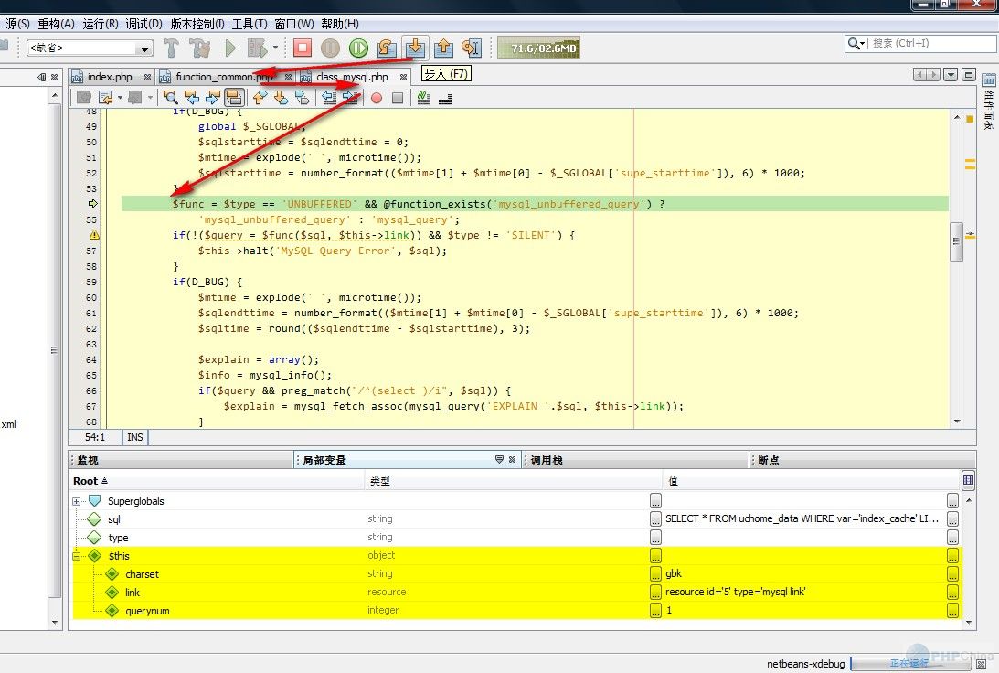Open the 调用栈 call stack panel tab

(547, 460)
